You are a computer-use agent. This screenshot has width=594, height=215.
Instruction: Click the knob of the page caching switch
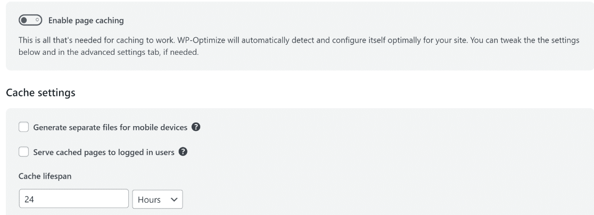coord(24,20)
